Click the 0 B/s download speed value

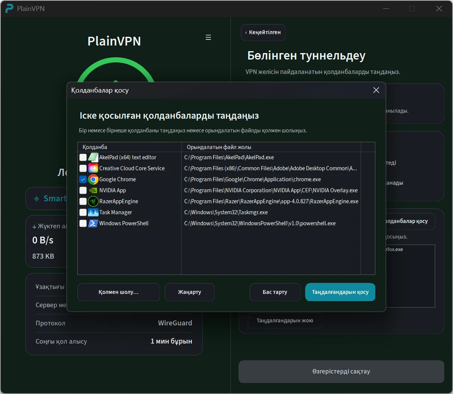pyautogui.click(x=43, y=240)
